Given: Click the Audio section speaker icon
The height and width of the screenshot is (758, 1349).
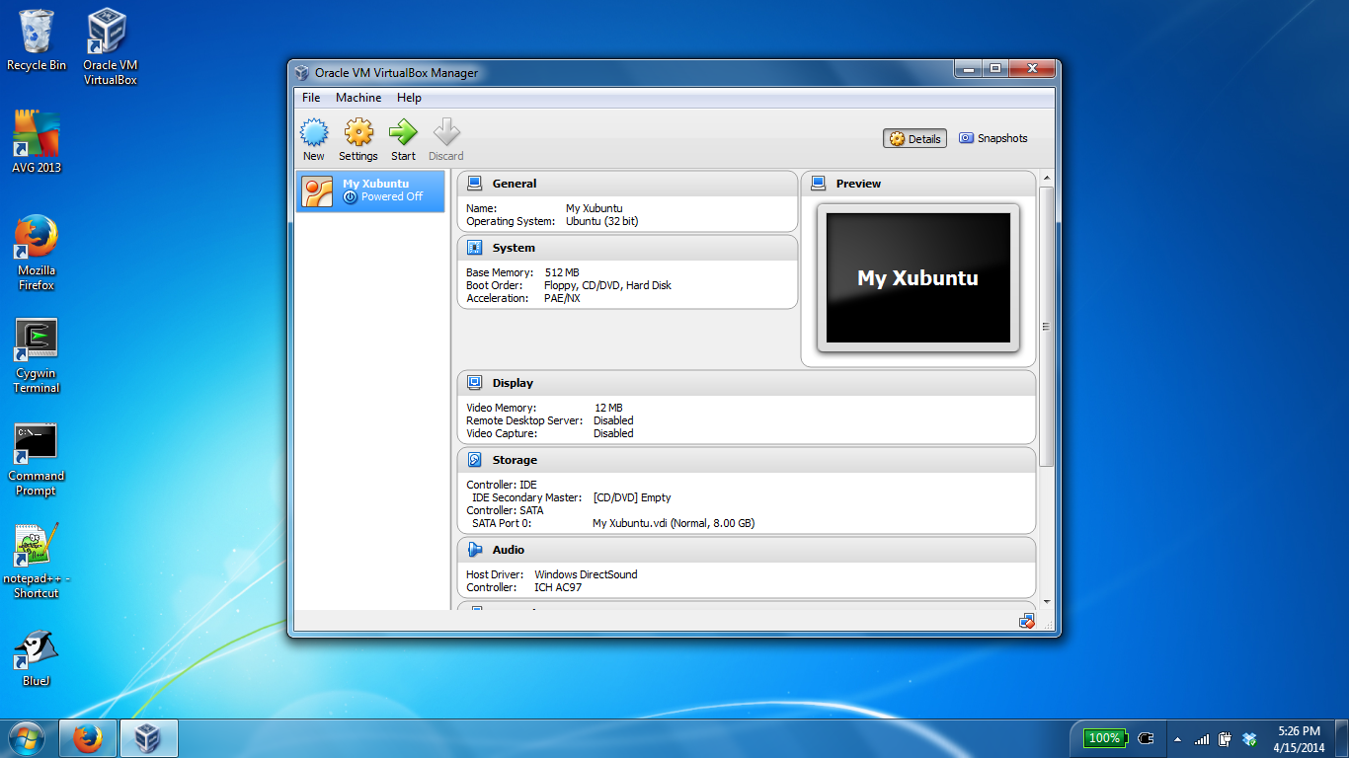Looking at the screenshot, I should [474, 550].
